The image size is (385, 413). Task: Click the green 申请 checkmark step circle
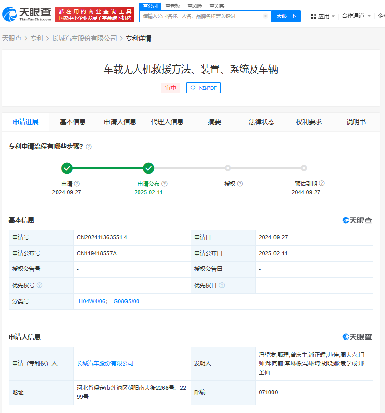click(x=67, y=168)
